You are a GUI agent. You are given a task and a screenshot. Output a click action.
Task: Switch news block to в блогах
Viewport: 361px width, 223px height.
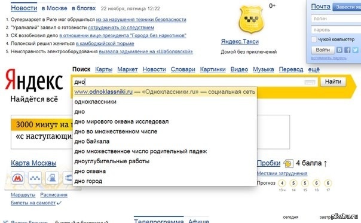84,8
